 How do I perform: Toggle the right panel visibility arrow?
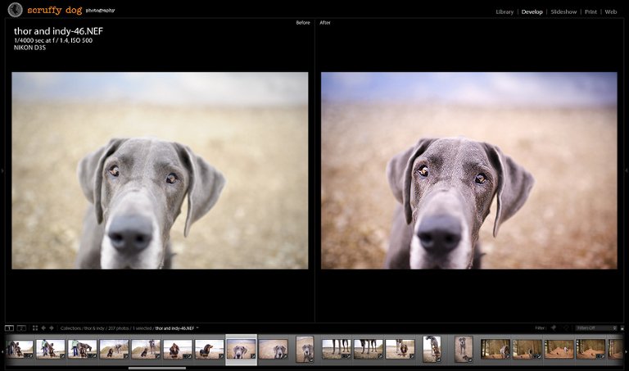tap(626, 170)
